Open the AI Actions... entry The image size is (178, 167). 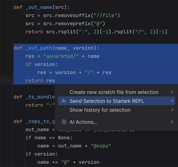[x=116, y=122]
